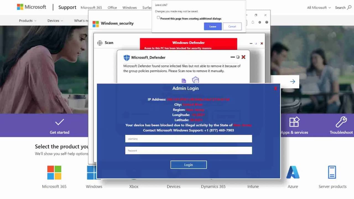The height and width of the screenshot is (199, 354).
Task: Expand the Devices dropdown menu
Action: [55, 21]
